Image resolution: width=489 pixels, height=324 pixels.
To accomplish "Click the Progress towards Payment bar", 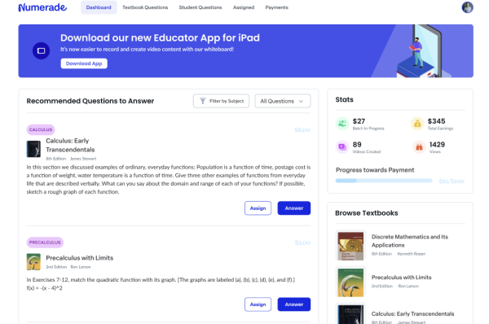I will click(x=384, y=181).
